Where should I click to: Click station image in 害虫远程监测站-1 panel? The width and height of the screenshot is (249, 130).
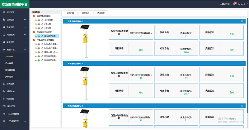[85, 41]
